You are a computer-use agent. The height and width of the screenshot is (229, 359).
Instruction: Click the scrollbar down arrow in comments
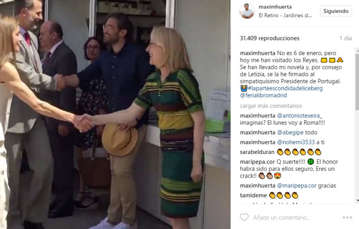pyautogui.click(x=357, y=200)
